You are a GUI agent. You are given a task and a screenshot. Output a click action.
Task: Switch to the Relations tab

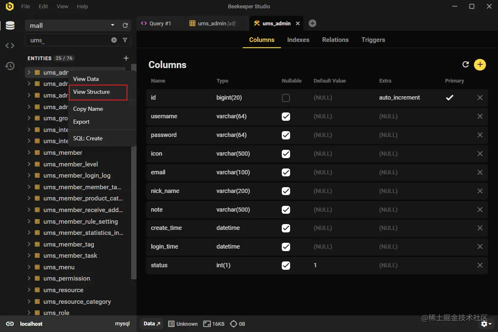click(x=335, y=40)
